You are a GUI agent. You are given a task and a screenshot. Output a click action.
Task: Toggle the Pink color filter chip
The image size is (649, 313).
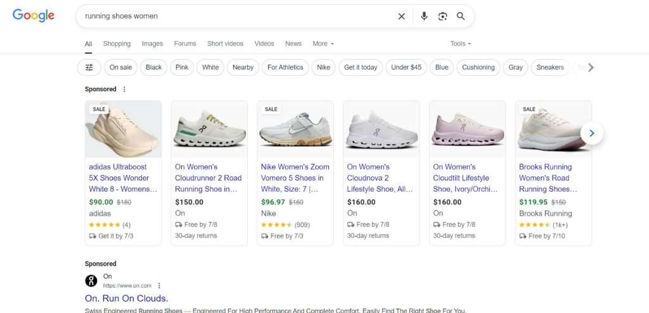[182, 67]
